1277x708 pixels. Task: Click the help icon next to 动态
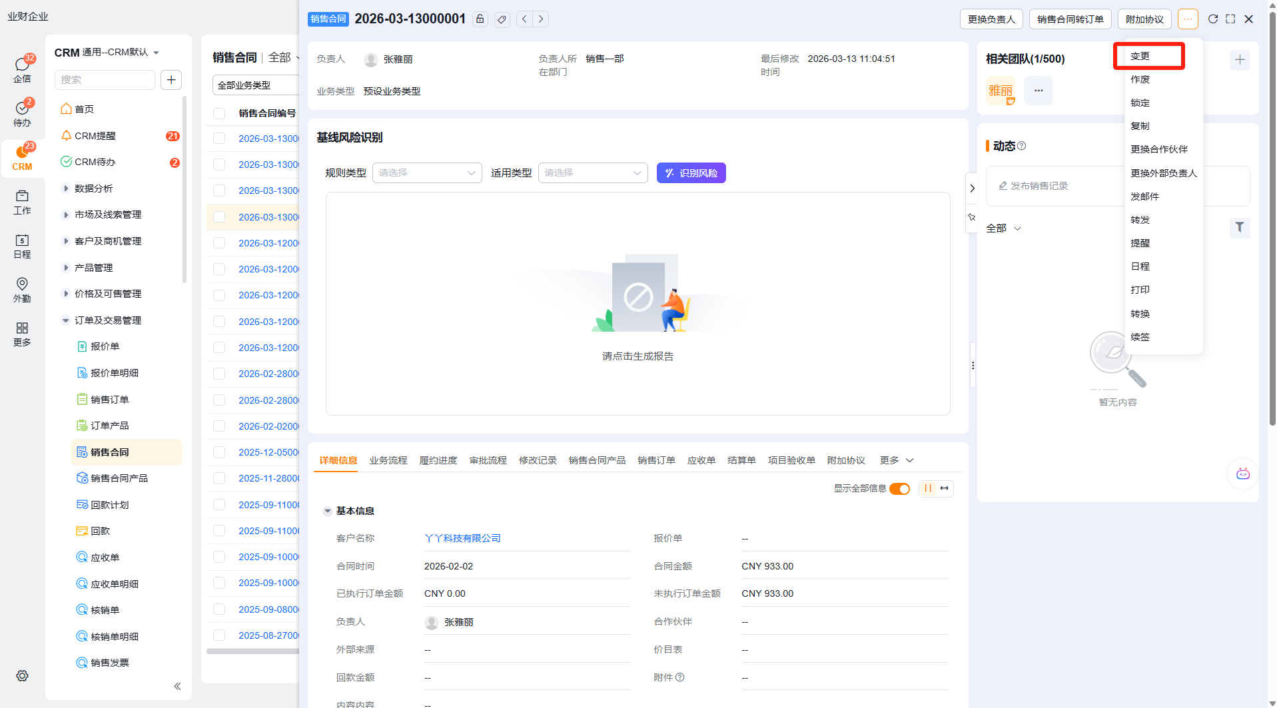(x=1022, y=146)
